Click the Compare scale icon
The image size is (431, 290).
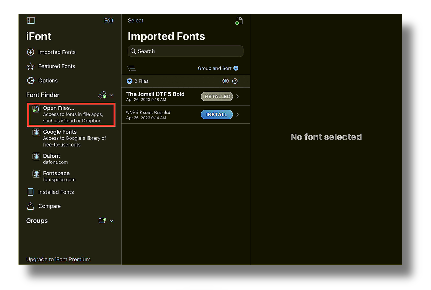pos(30,206)
